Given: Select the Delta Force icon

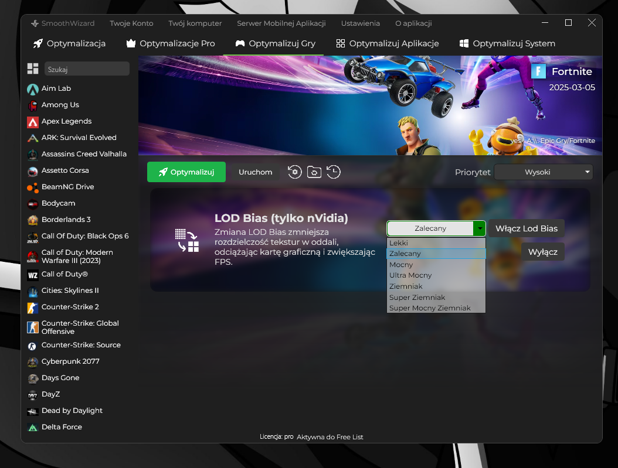Looking at the screenshot, I should [33, 428].
